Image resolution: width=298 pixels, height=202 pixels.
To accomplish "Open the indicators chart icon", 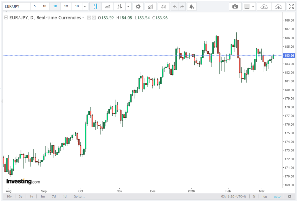I will click(150, 6).
